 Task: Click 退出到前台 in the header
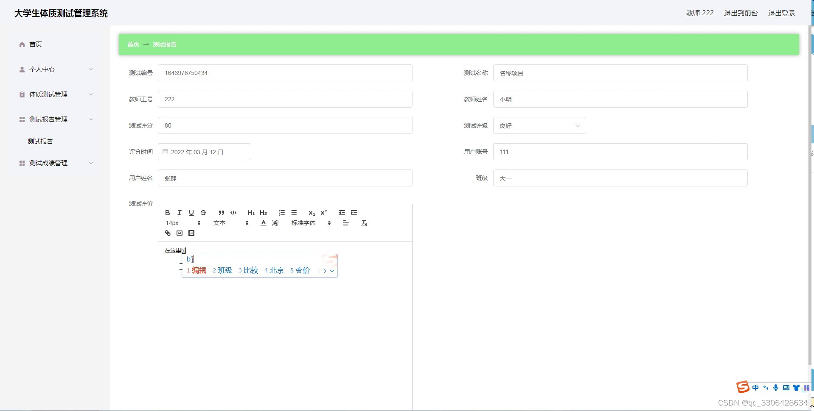pos(741,13)
